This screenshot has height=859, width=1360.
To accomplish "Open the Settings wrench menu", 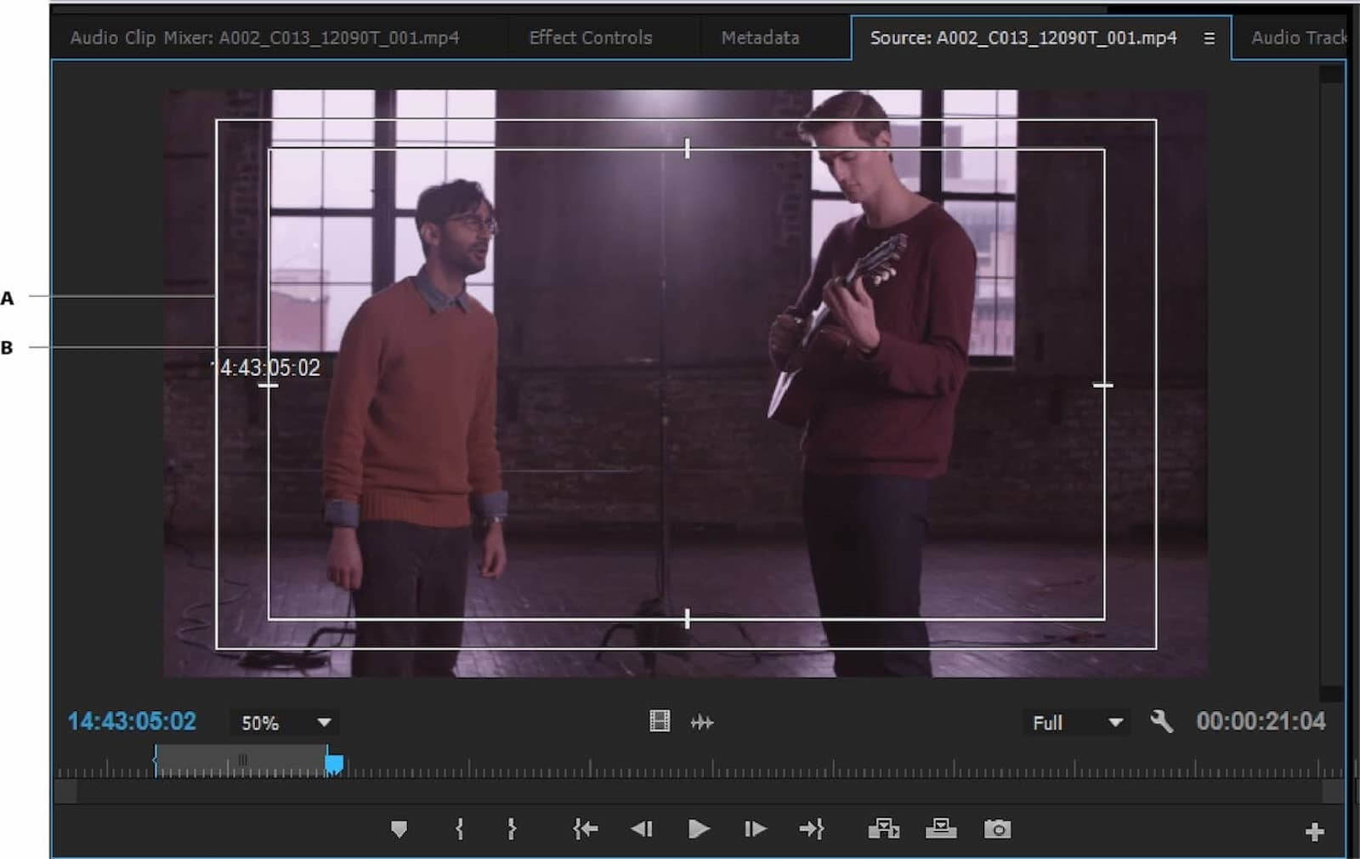I will [1161, 722].
